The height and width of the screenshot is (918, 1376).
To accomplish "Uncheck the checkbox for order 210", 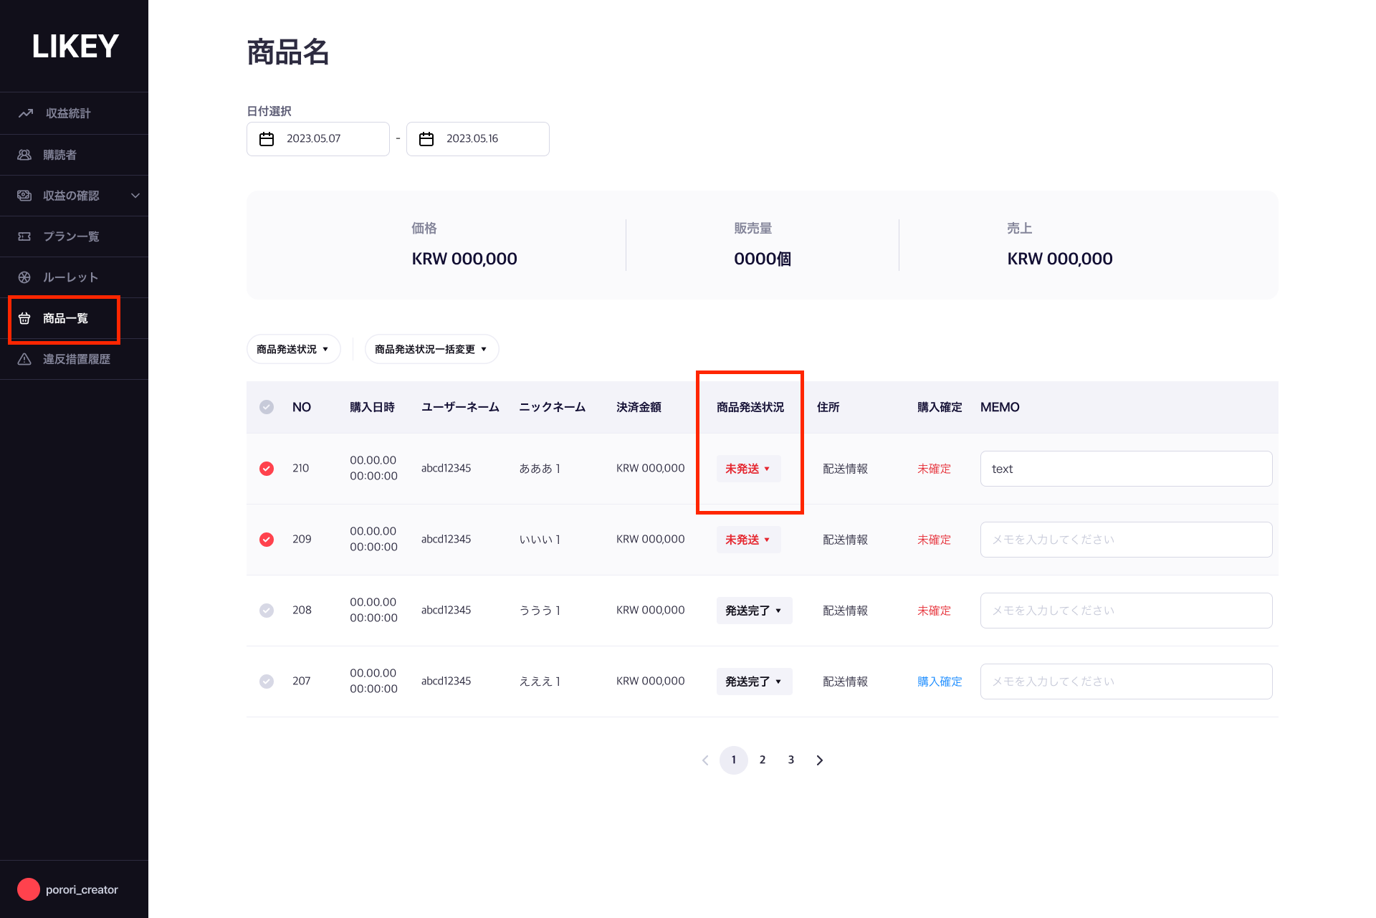I will tap(267, 469).
